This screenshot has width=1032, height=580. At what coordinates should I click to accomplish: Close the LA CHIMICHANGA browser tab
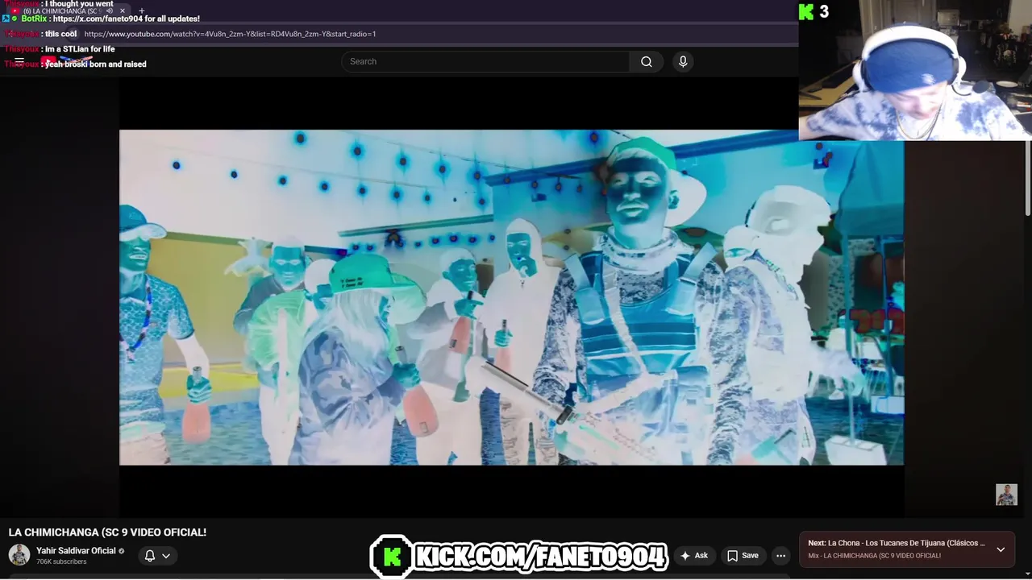pyautogui.click(x=123, y=10)
